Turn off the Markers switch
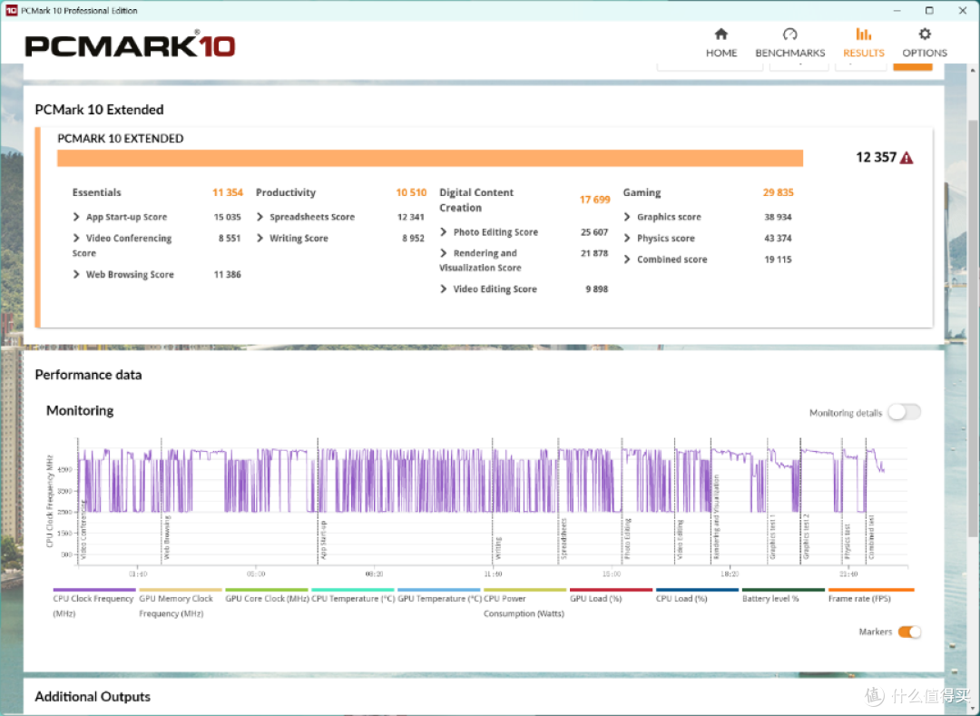 [x=909, y=632]
